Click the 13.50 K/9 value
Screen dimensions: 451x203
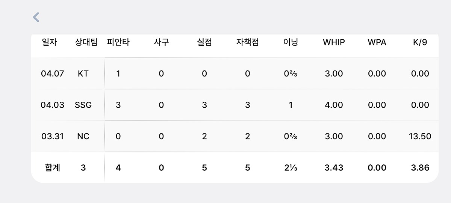pos(420,136)
